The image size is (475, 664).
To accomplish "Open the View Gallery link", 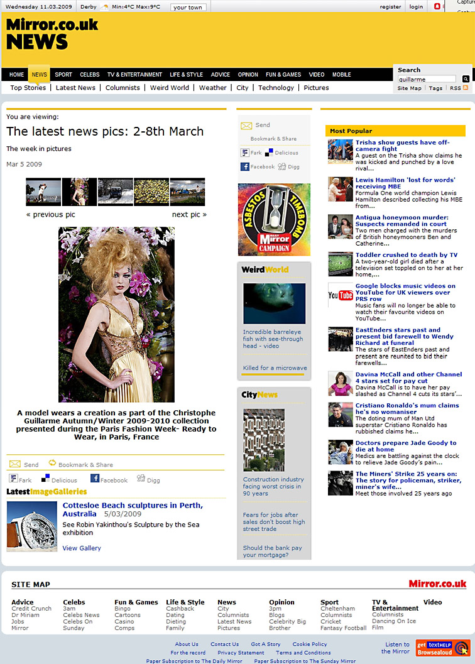I will pyautogui.click(x=82, y=548).
